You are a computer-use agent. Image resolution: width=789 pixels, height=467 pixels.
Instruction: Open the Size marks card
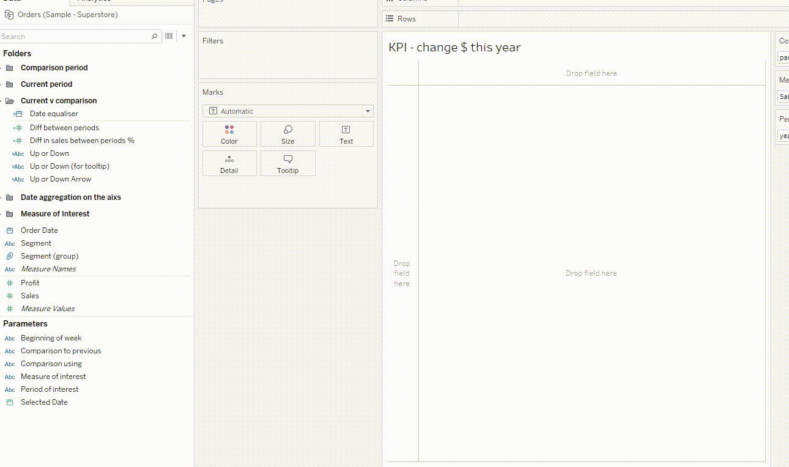288,134
